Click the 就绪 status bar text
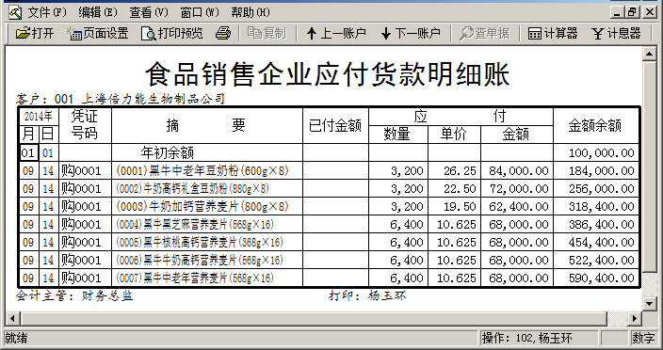This screenshot has height=350, width=663. point(17,338)
